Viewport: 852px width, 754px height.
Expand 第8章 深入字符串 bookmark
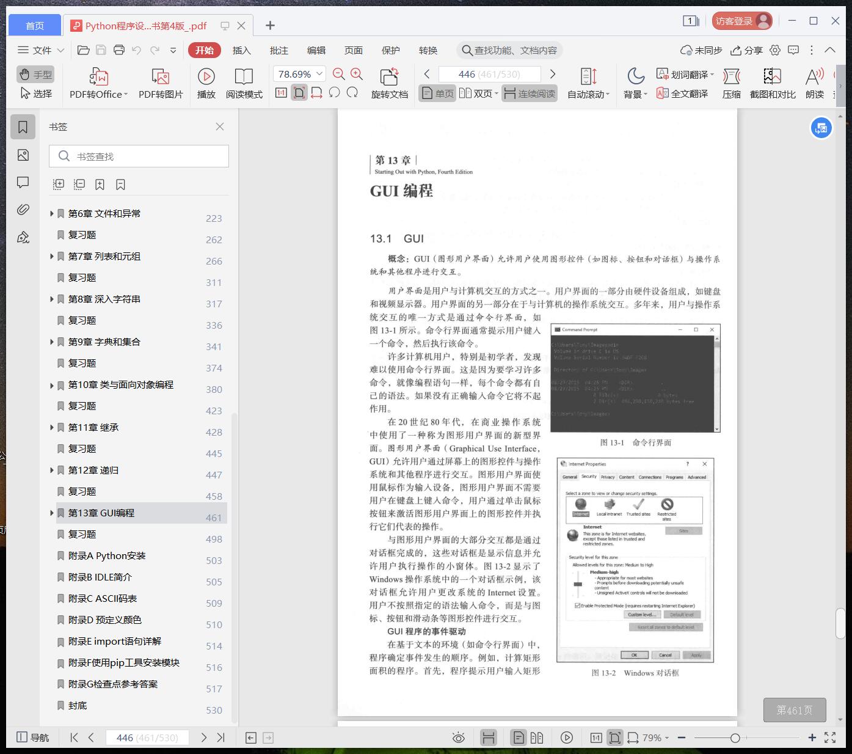[x=52, y=299]
